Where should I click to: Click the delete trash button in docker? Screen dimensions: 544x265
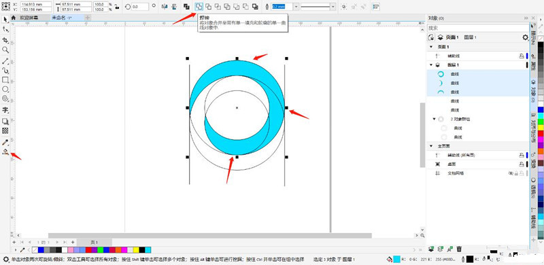coord(459,249)
